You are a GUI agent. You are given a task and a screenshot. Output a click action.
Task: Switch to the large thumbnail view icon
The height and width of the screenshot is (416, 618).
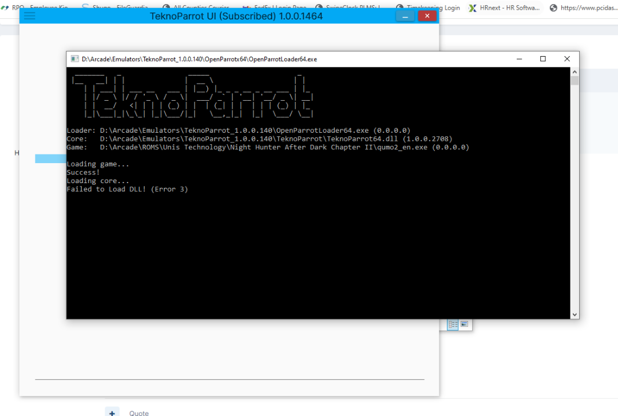pos(465,324)
